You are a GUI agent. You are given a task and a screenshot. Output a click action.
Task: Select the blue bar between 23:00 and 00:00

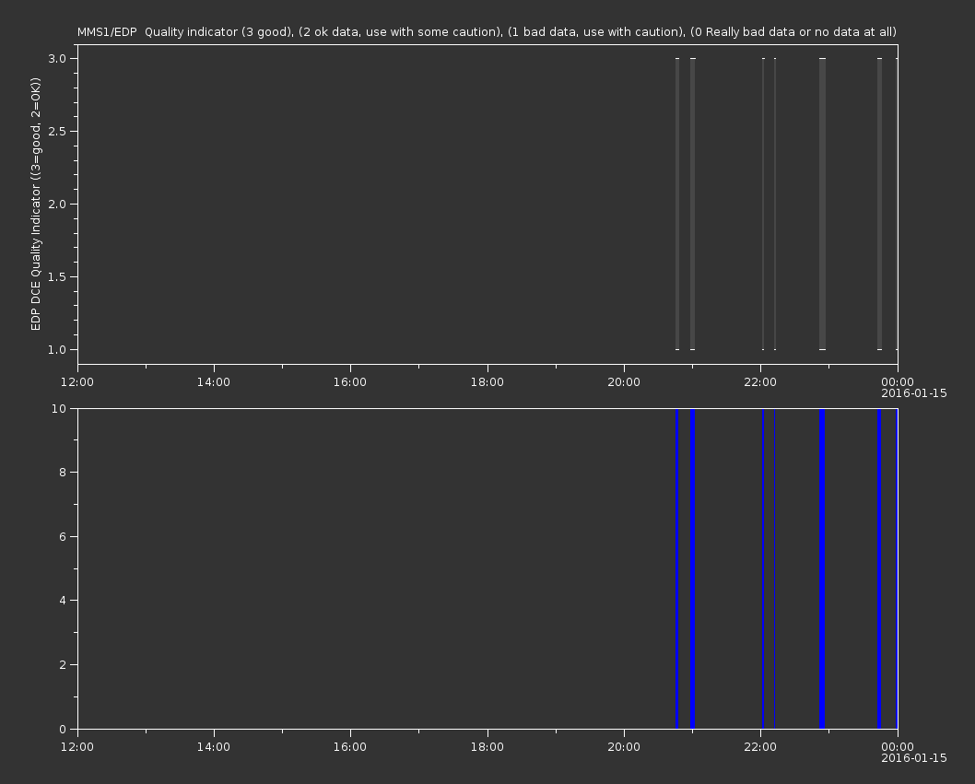coord(879,568)
